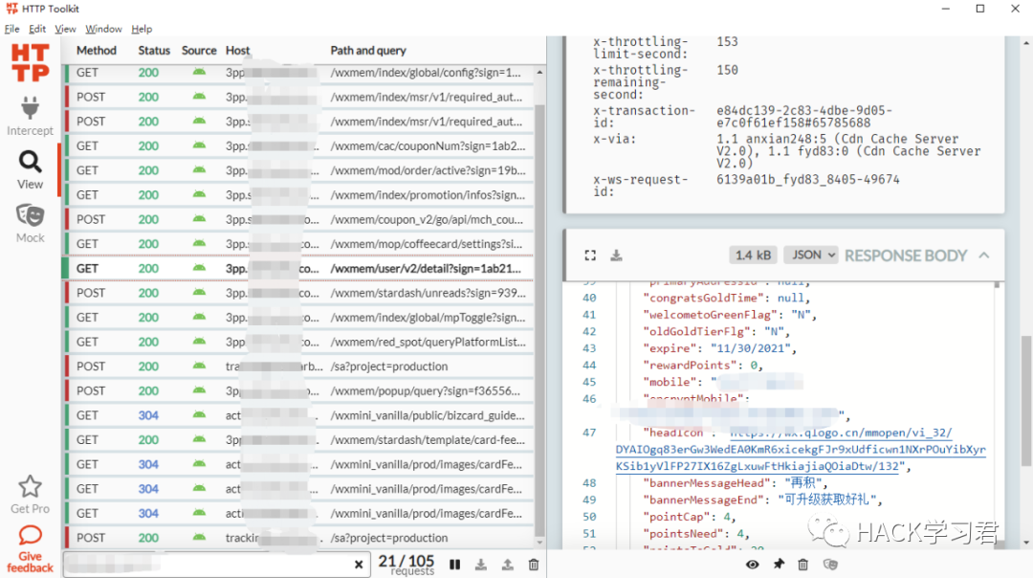Expand response body to fullscreen
This screenshot has width=1033, height=578.
pos(590,256)
